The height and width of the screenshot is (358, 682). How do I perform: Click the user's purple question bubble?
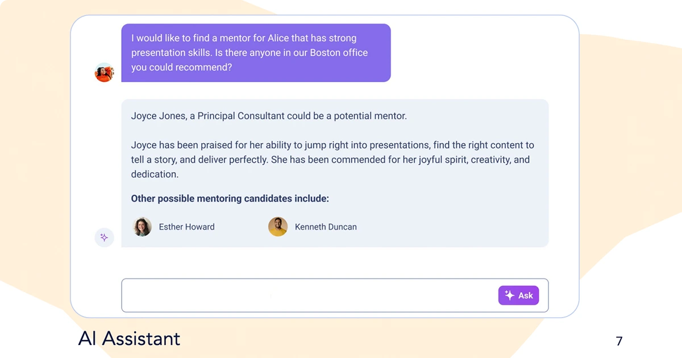(x=255, y=52)
